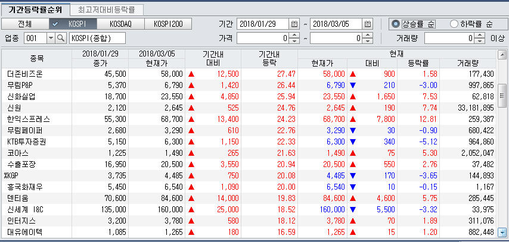The width and height of the screenshot is (509, 242).
Task: Select the 대유에이텍 stock row
Action: [249, 232]
